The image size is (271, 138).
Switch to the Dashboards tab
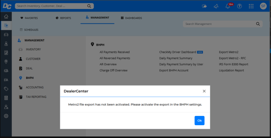131,18
